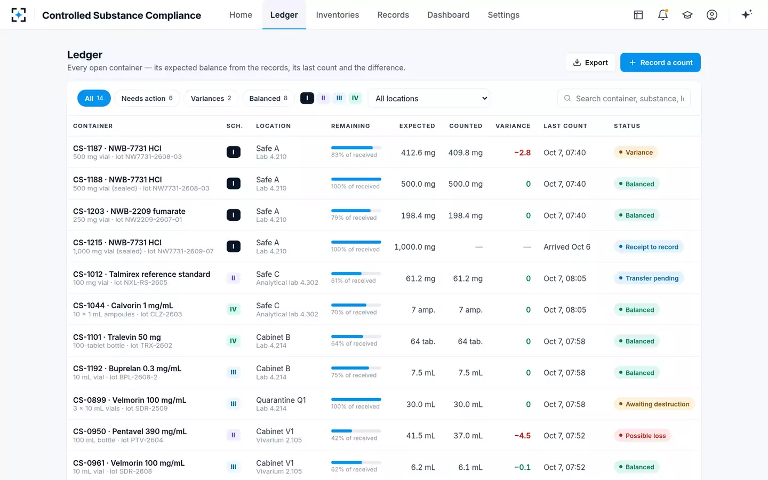Screen dimensions: 768x480
Task: Toggle Schedule III filter chip
Action: (x=339, y=98)
